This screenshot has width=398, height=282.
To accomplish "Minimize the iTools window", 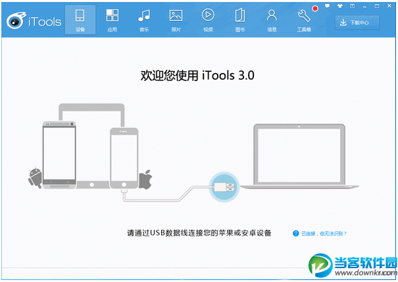I will pyautogui.click(x=364, y=6).
